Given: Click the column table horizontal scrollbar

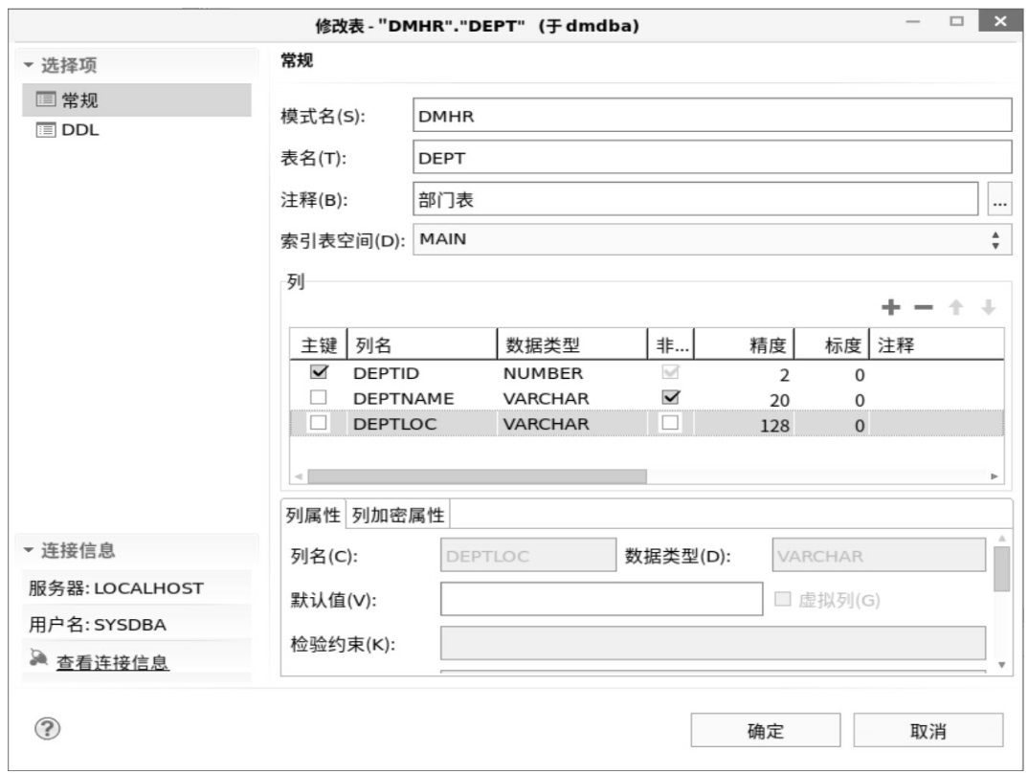Looking at the screenshot, I should [477, 475].
